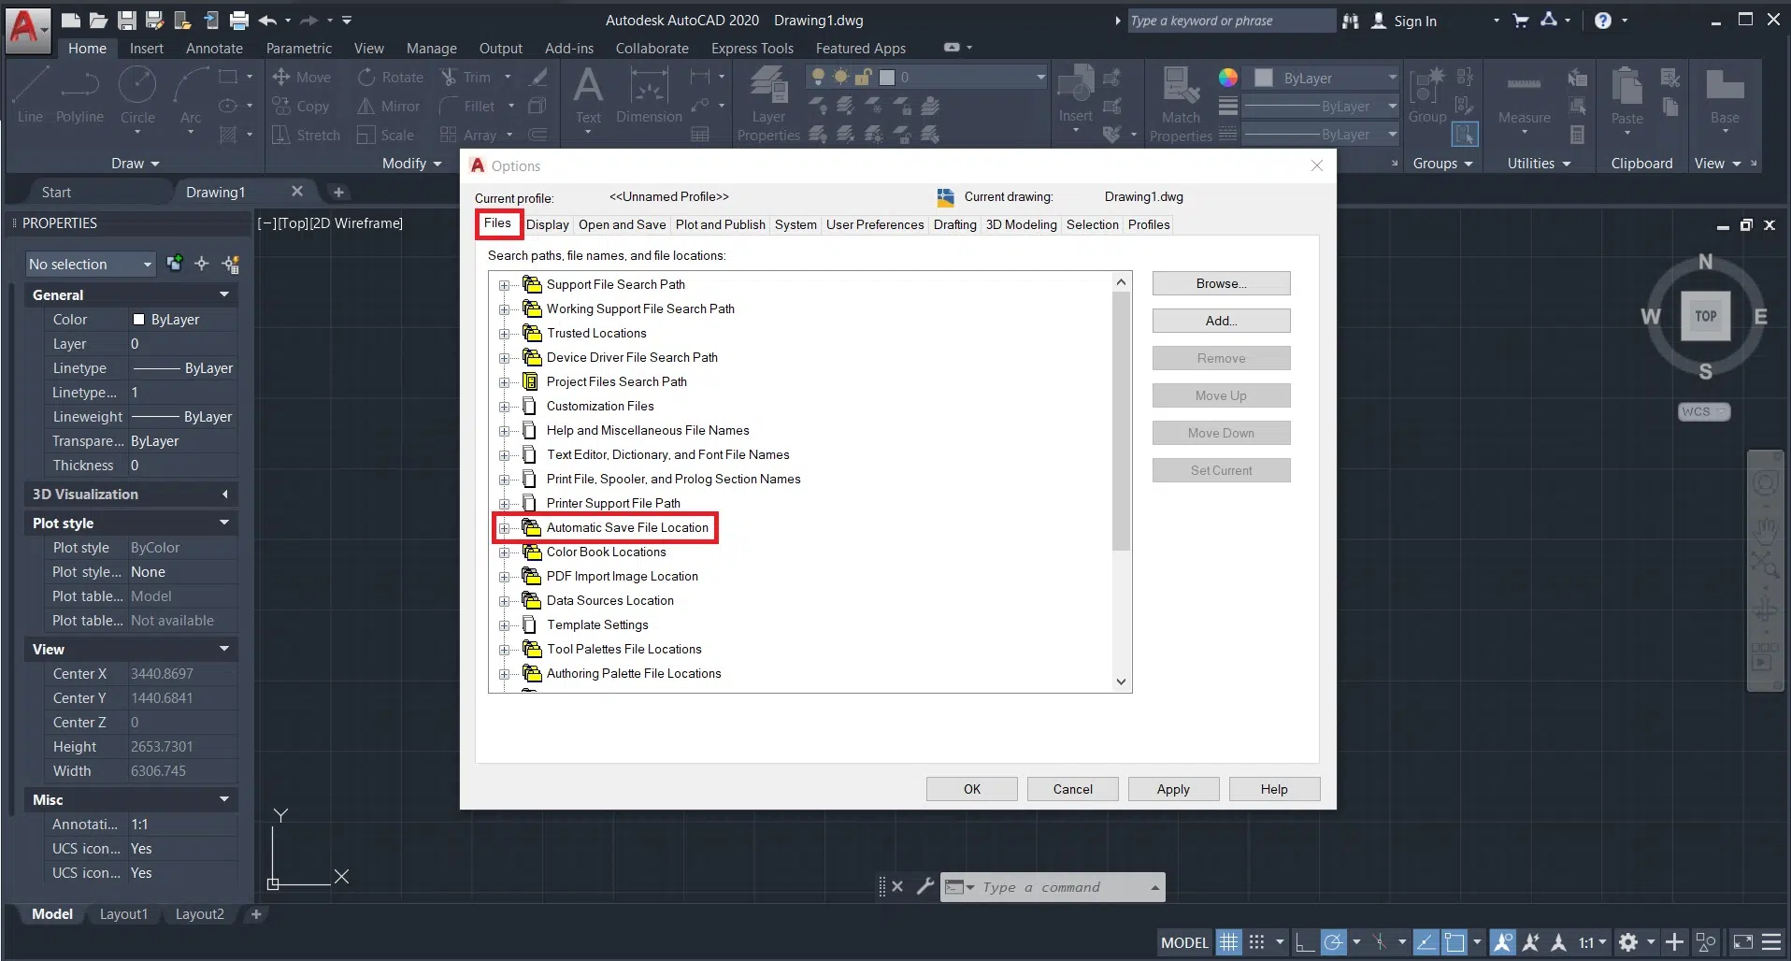Click the object color wheel swatch
The width and height of the screenshot is (1791, 961).
(1228, 78)
